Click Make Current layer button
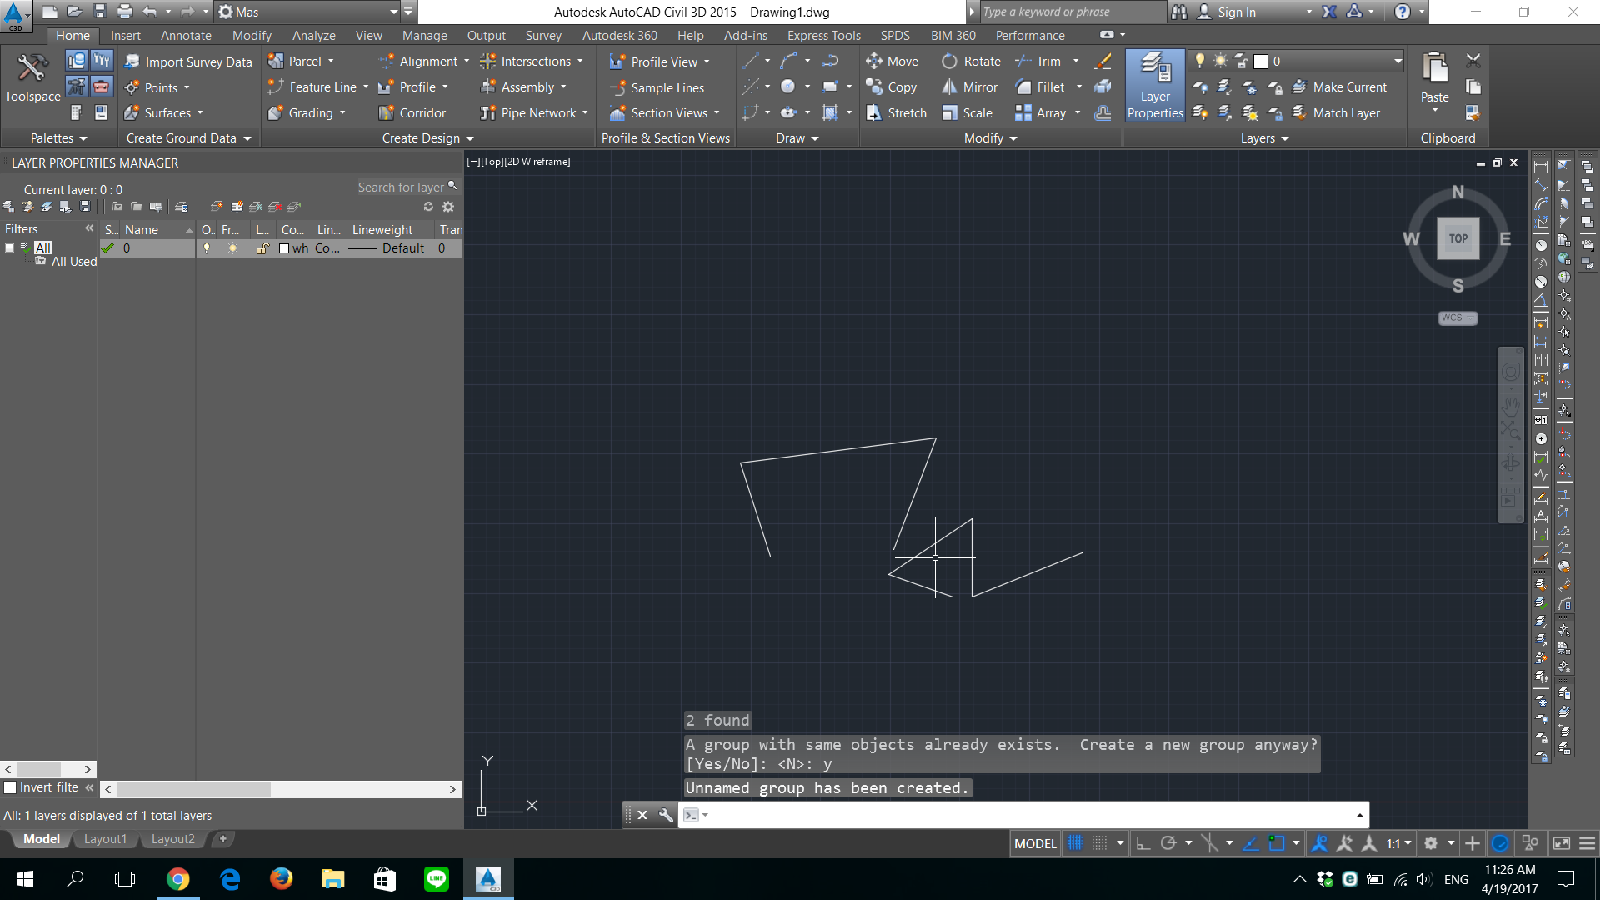Screen dimensions: 1600x900 (x=1339, y=87)
